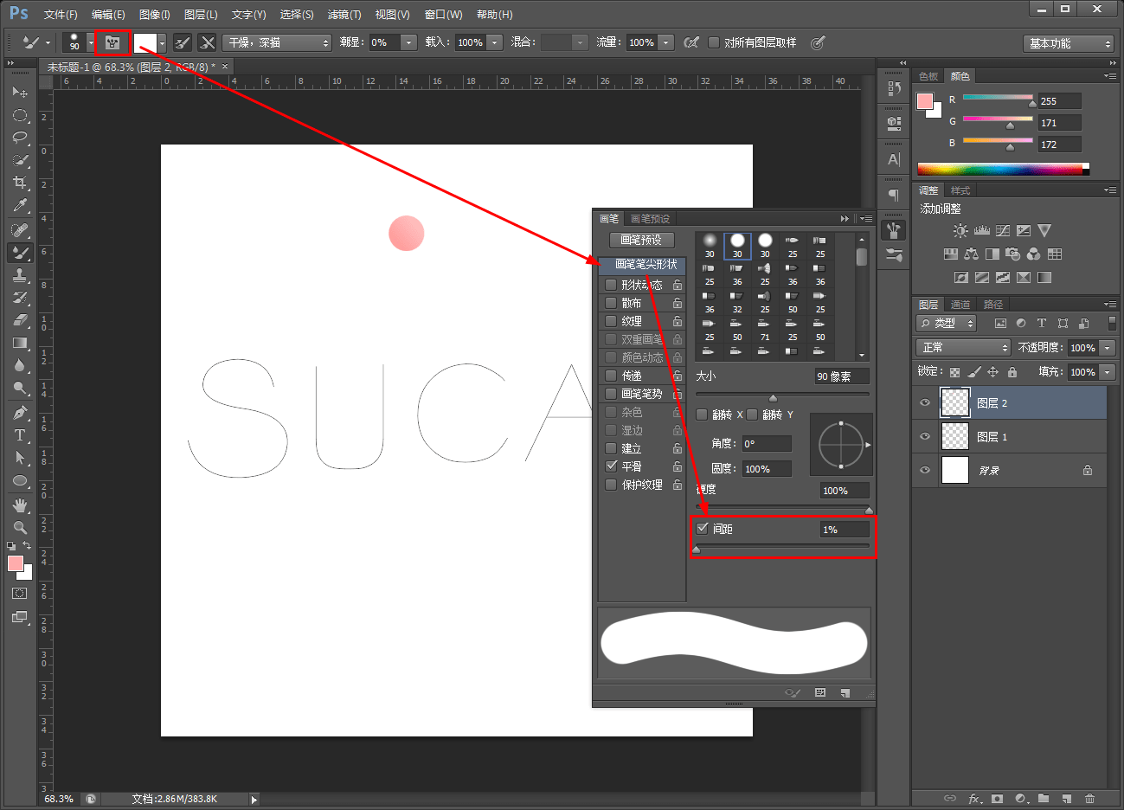Select the Crop tool
The image size is (1124, 810).
[20, 183]
